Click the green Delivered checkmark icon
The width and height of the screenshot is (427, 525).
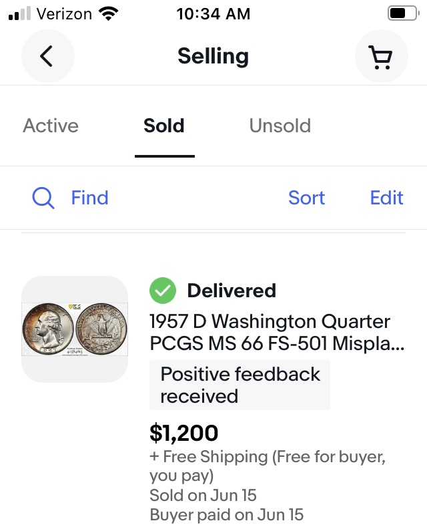[163, 291]
